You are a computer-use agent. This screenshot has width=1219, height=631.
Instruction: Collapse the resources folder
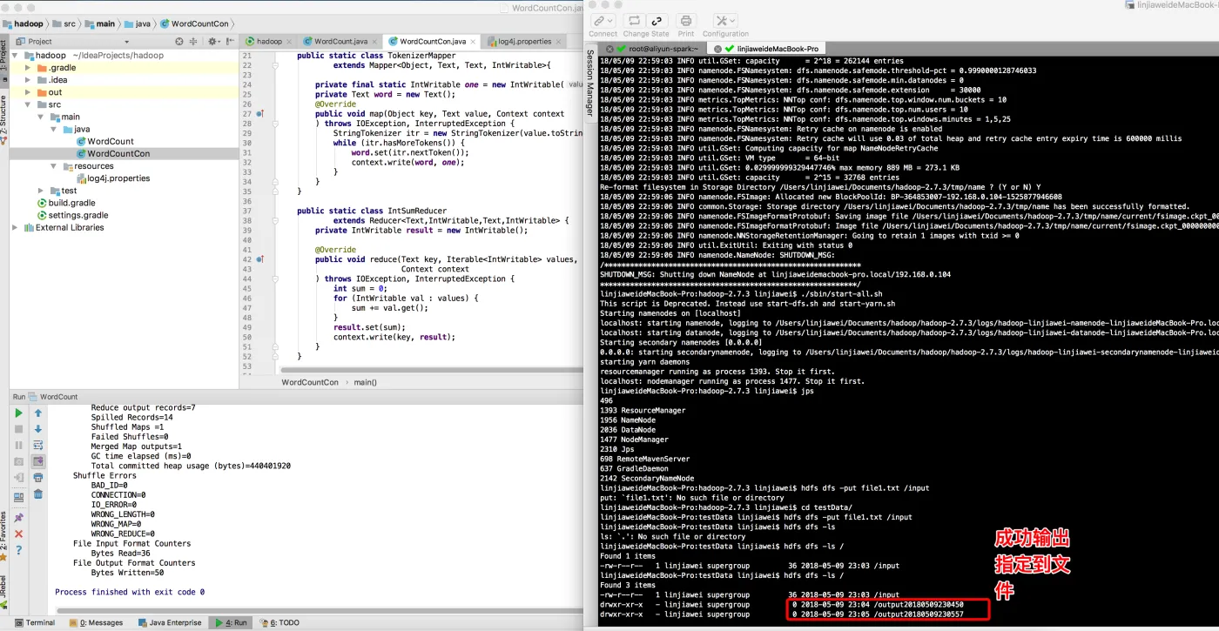click(x=53, y=165)
